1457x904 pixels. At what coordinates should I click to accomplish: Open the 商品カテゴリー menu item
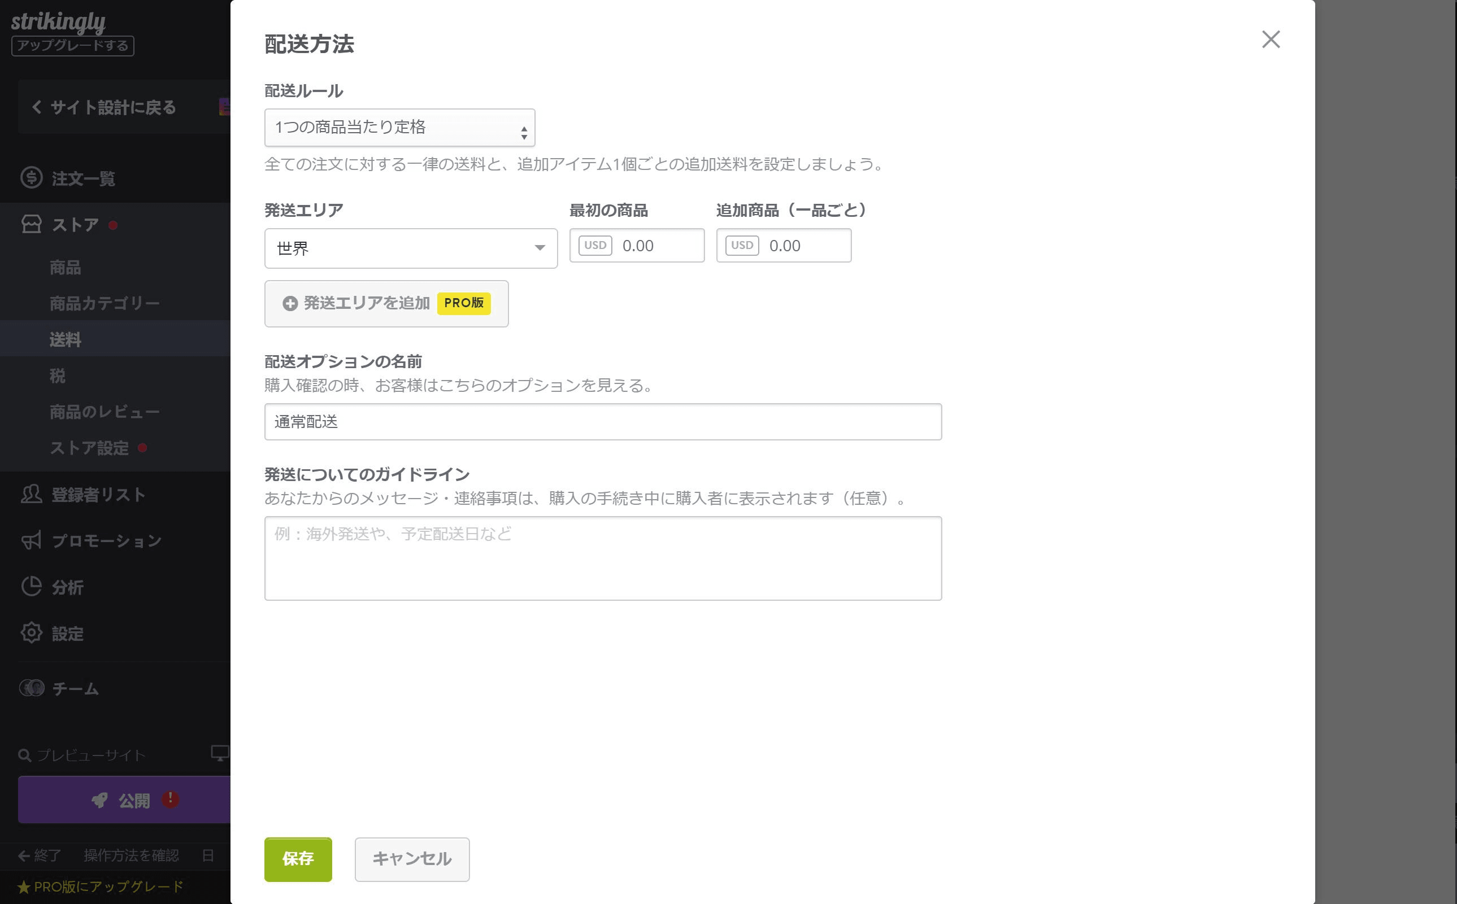(x=105, y=303)
